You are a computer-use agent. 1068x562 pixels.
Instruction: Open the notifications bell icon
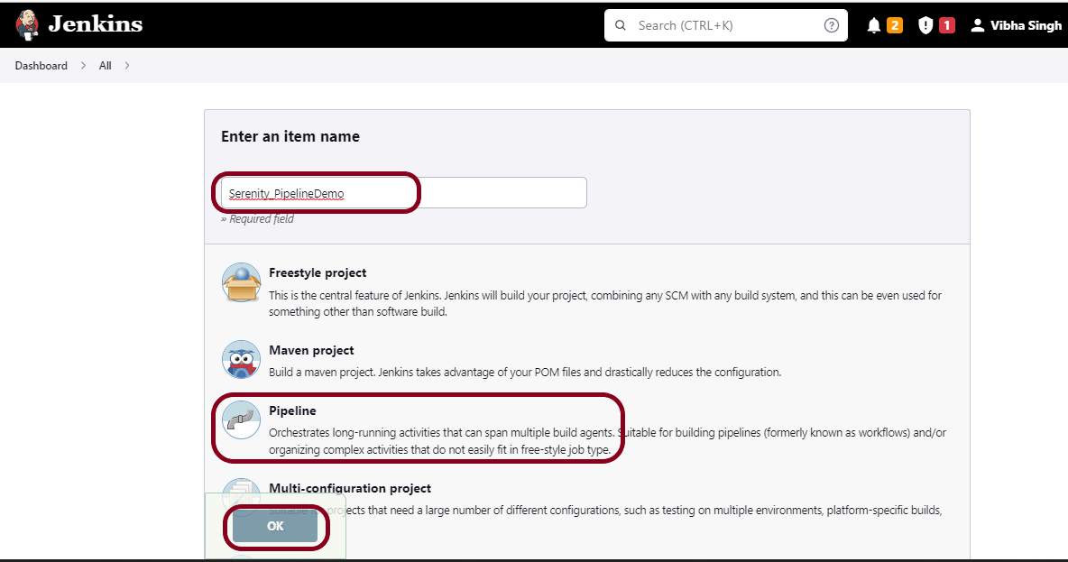[x=873, y=25]
